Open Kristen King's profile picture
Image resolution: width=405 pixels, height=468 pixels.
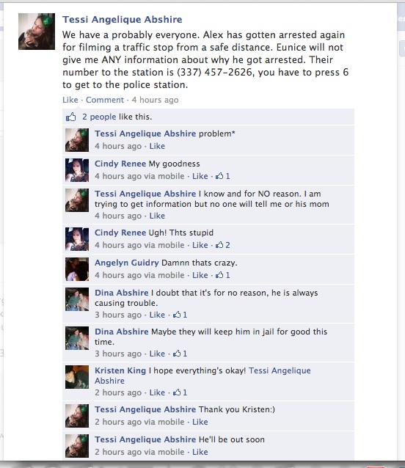point(77,377)
